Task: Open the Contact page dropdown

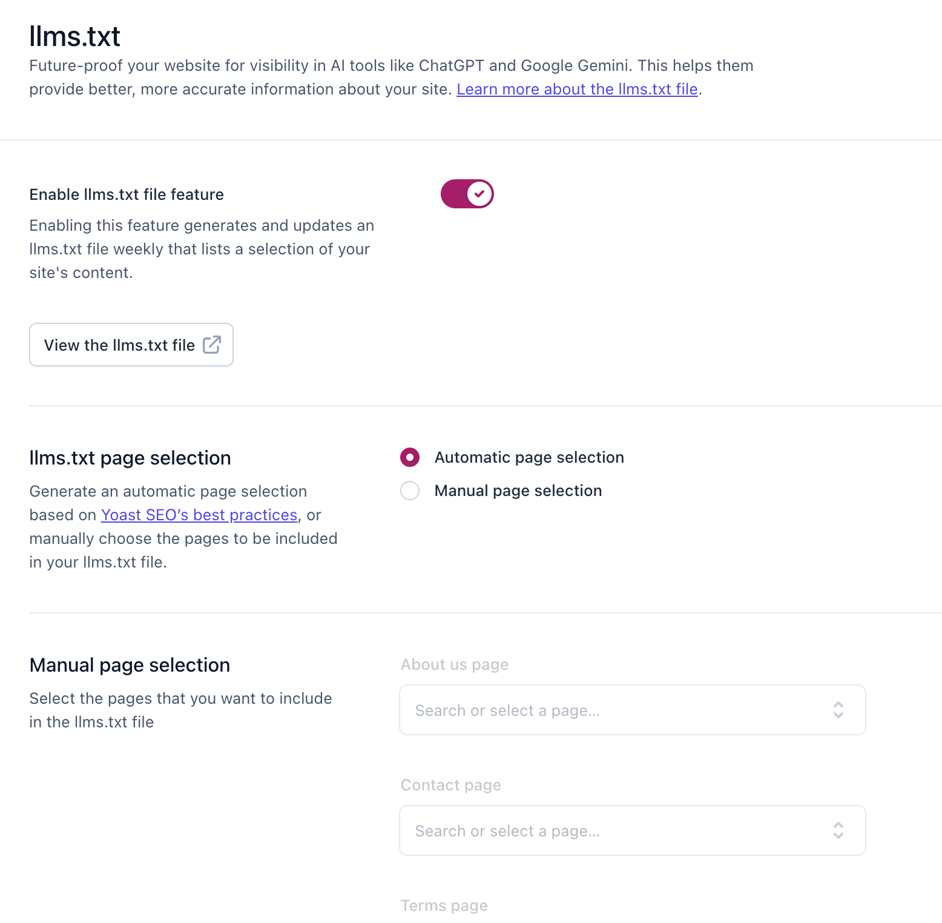Action: pyautogui.click(x=632, y=830)
